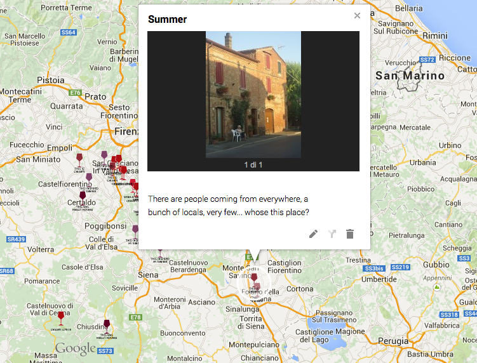Viewport: 477px width, 363px height.
Task: Click the Summer popup title
Action: pos(167,19)
